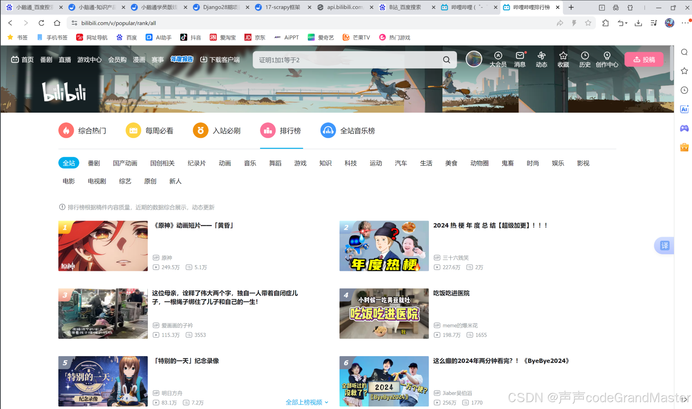The image size is (692, 409).
Task: Open AI assistant icon in browser sidebar
Action: coord(684,109)
